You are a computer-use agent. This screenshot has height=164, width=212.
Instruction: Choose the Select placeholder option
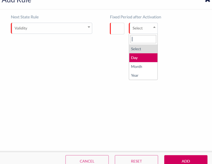pyautogui.click(x=143, y=49)
